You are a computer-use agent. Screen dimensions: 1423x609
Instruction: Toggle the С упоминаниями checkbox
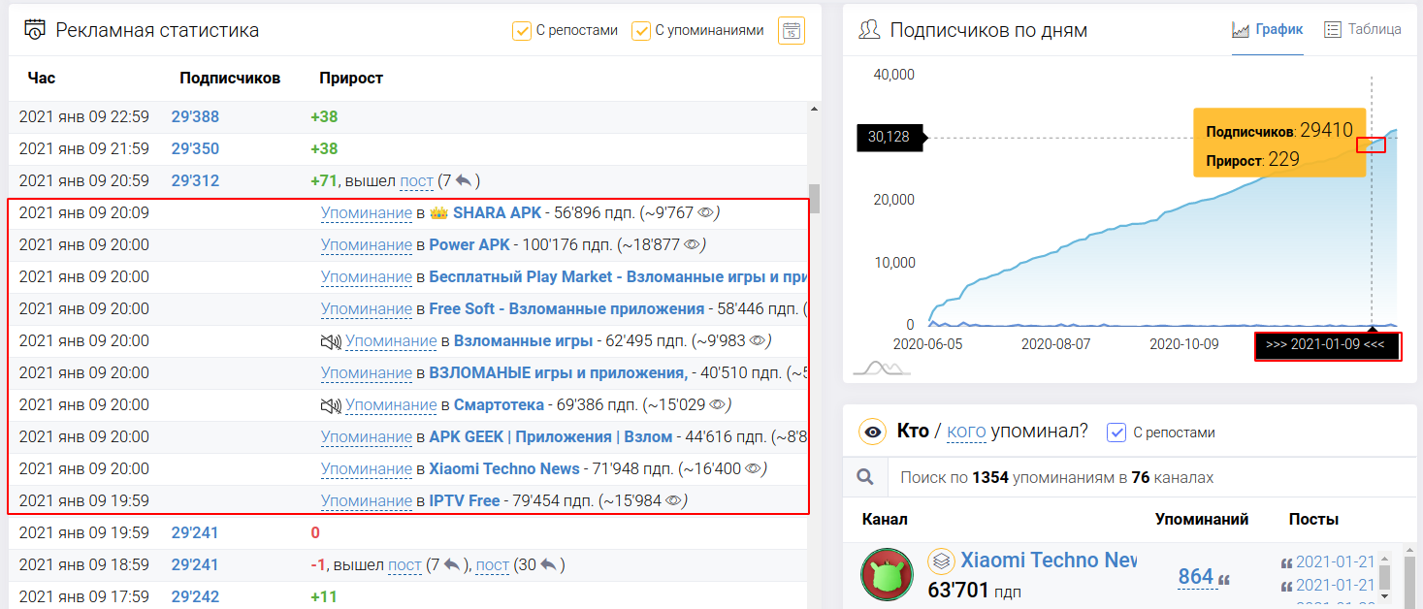pyautogui.click(x=641, y=30)
